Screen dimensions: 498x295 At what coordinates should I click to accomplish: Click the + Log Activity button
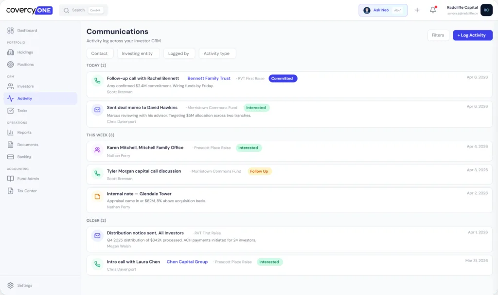click(x=472, y=35)
